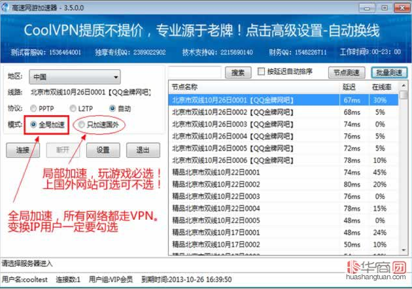Select node 精品北京市双线10月17日0001
The height and width of the screenshot is (289, 412).
point(283,233)
